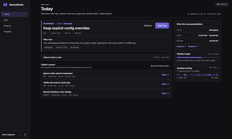Click the Weekly target progress bar
The height and width of the screenshot is (139, 232).
pos(197,57)
